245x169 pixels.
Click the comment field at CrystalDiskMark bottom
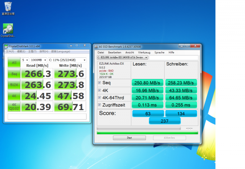pos(47,116)
